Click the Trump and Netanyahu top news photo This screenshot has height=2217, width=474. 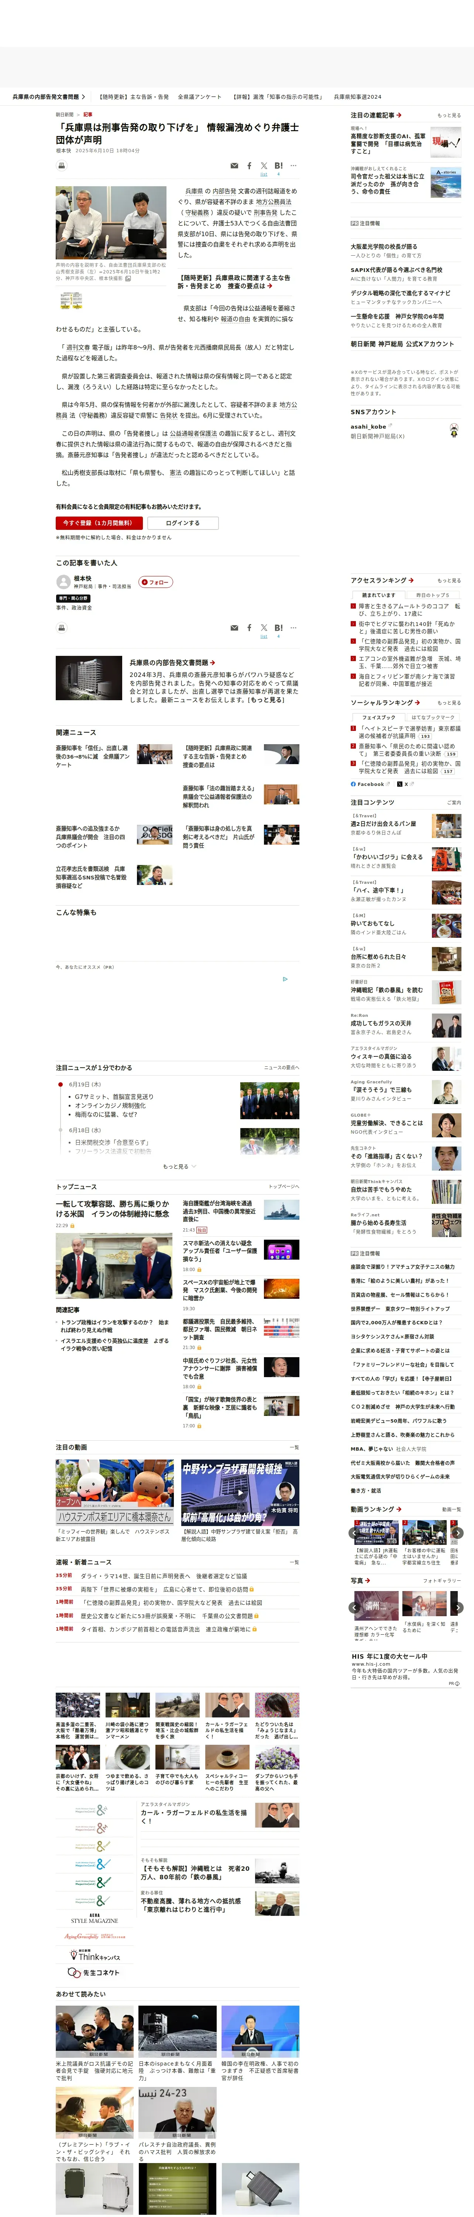(114, 1266)
